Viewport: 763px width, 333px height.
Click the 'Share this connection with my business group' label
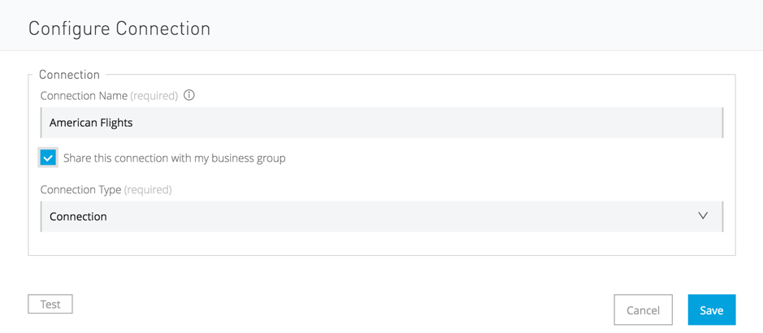[174, 158]
